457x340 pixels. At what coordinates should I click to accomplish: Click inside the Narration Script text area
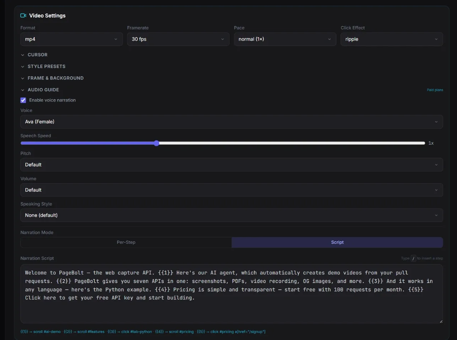tap(232, 294)
